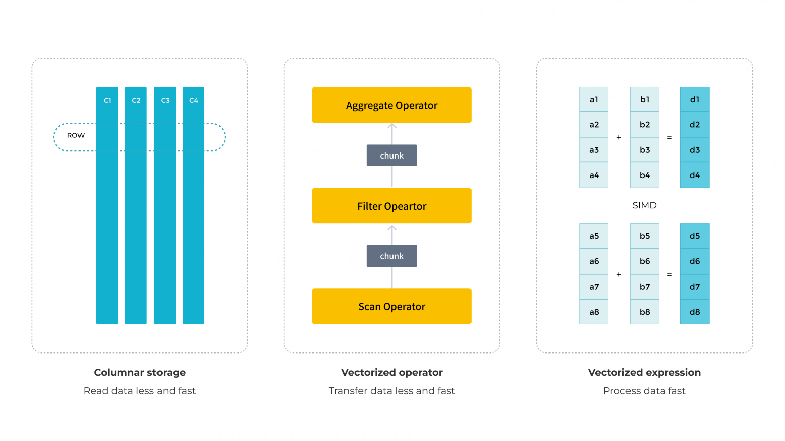785x441 pixels.
Task: Click the d8 result cell
Action: [x=695, y=312]
